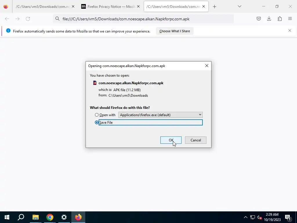Click the Firefox View icon in tab bar

tap(6, 6)
